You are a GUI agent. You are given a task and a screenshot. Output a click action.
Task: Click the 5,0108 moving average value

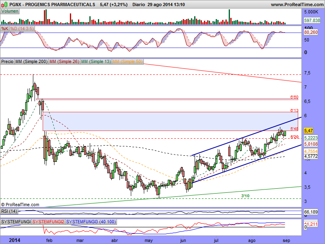tap(311, 144)
